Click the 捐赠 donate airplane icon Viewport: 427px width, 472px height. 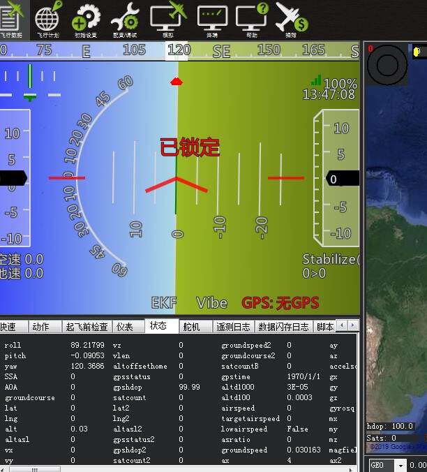(291, 19)
